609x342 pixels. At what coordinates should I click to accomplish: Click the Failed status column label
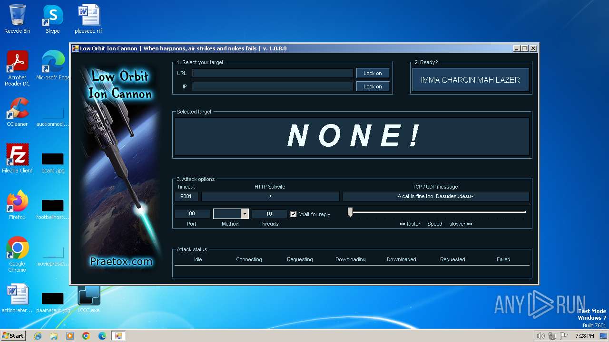point(503,259)
